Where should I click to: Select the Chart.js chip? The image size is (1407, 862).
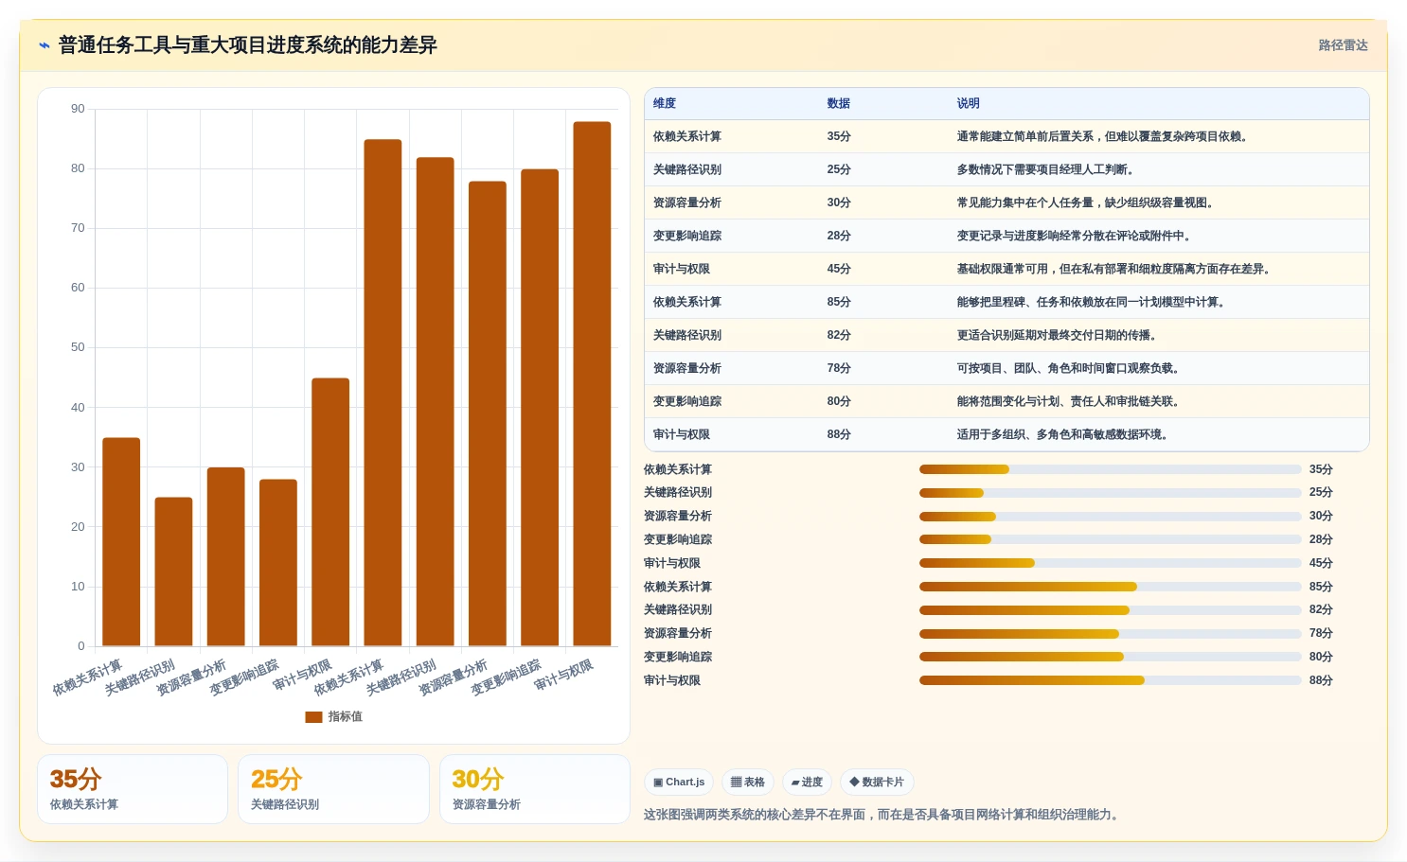pyautogui.click(x=679, y=782)
